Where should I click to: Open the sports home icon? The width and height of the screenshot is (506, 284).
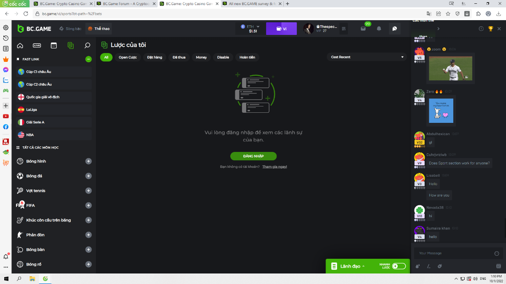[20, 45]
